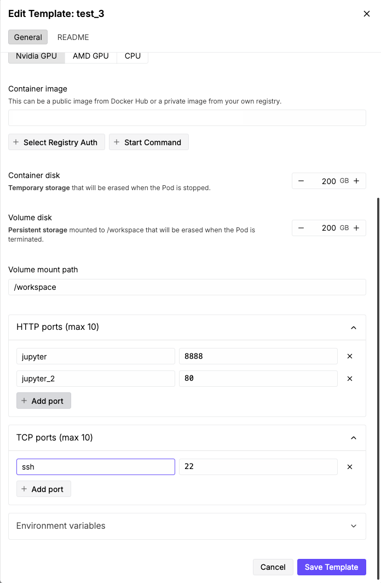The height and width of the screenshot is (583, 381).
Task: Remove the ssh TCP port
Action: click(x=350, y=467)
